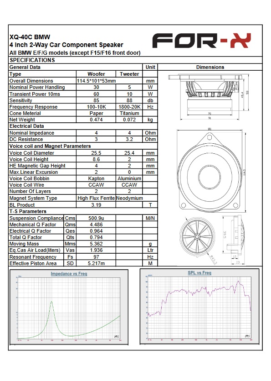Click Effective Piston Area value '5.217m'
271x381 pixels.
click(96, 263)
